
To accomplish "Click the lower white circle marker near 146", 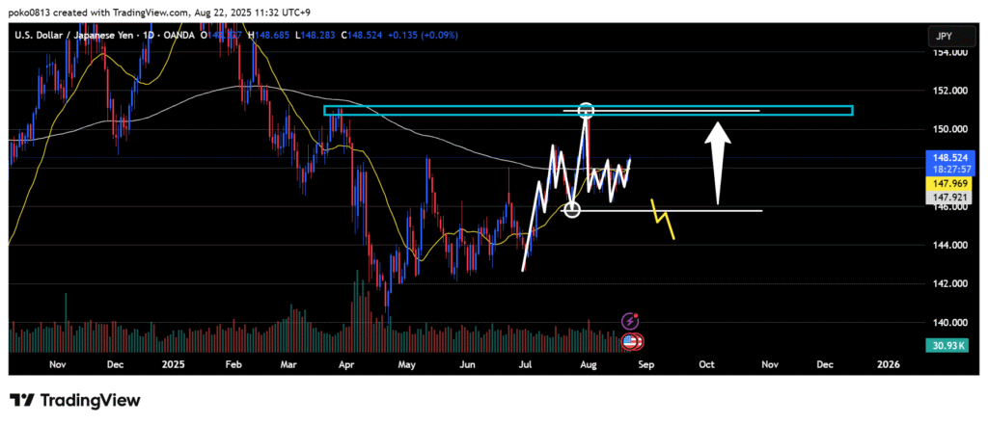I will [571, 208].
